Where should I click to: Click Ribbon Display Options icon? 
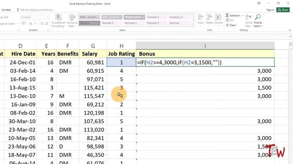click(x=259, y=3)
